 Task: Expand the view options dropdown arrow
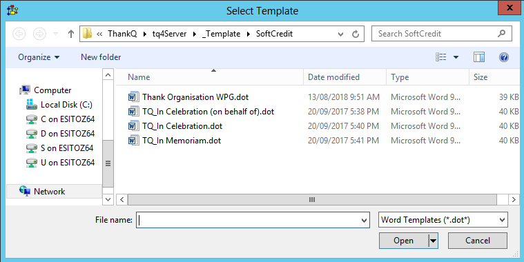(456, 57)
